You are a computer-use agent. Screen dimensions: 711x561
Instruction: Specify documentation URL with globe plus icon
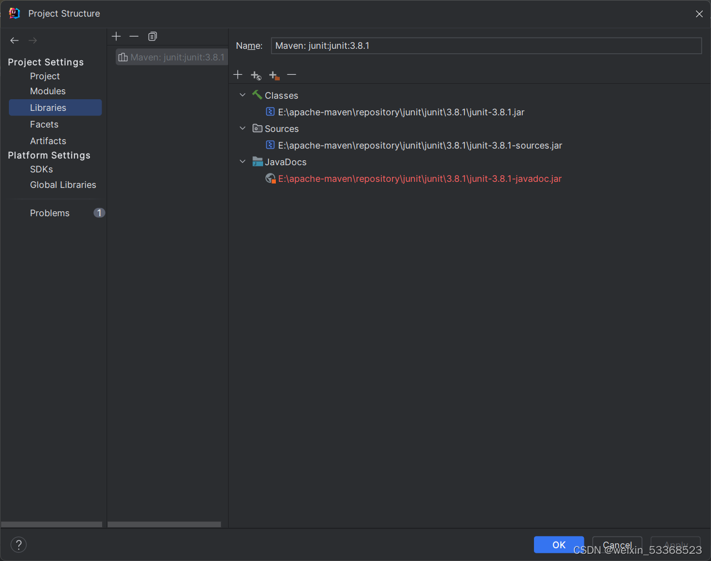click(x=256, y=75)
